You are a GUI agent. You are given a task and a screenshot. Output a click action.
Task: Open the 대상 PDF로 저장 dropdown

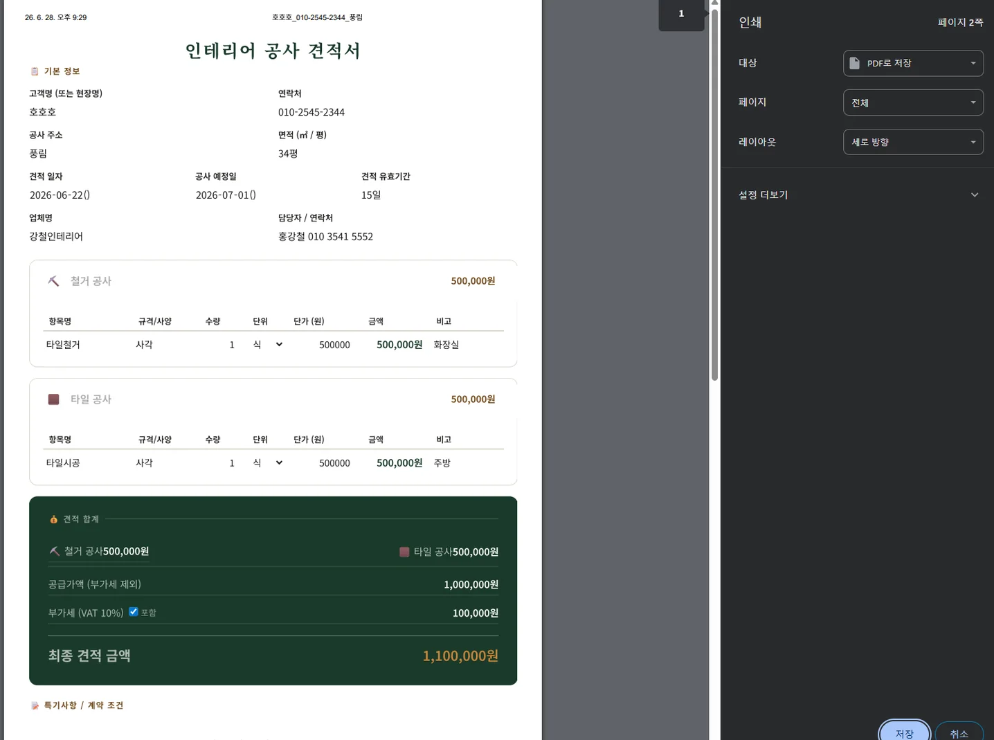point(913,63)
